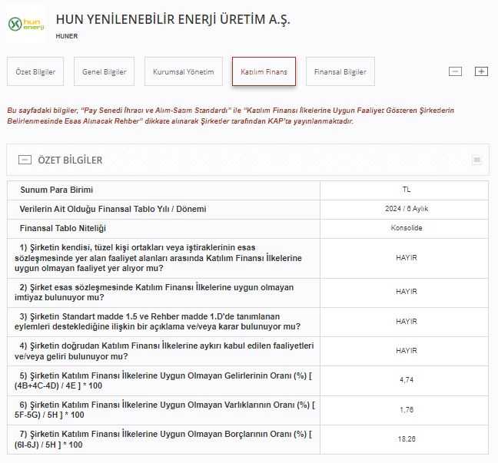This screenshot has width=498, height=463.
Task: Go to Finansal Bilgiler tab
Action: (x=340, y=71)
